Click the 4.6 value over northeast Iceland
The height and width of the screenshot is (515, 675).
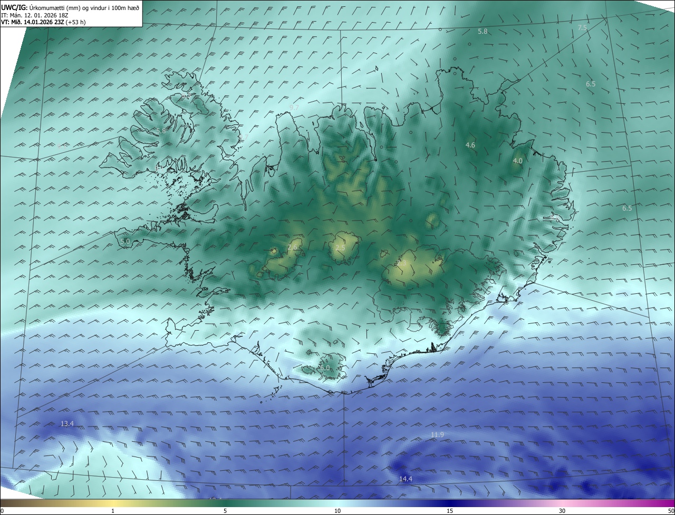tap(470, 145)
